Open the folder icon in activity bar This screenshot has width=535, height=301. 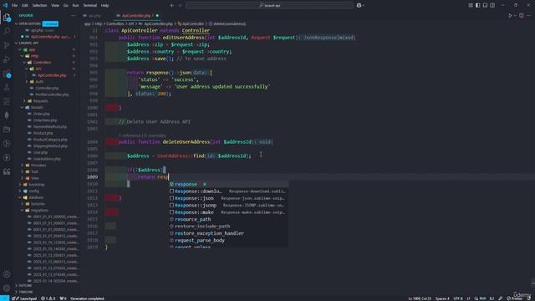pos(7,130)
